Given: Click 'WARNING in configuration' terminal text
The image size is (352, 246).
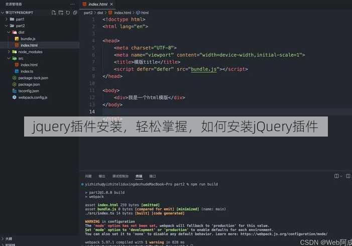Looking at the screenshot, I should point(110,221).
